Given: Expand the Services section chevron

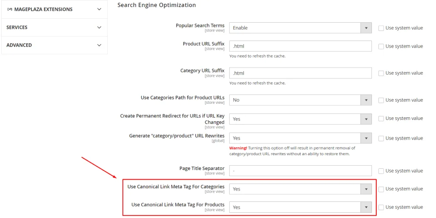Looking at the screenshot, I should (99, 27).
